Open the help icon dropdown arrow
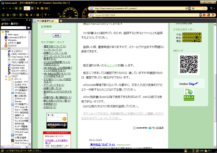 [x=48, y=15]
